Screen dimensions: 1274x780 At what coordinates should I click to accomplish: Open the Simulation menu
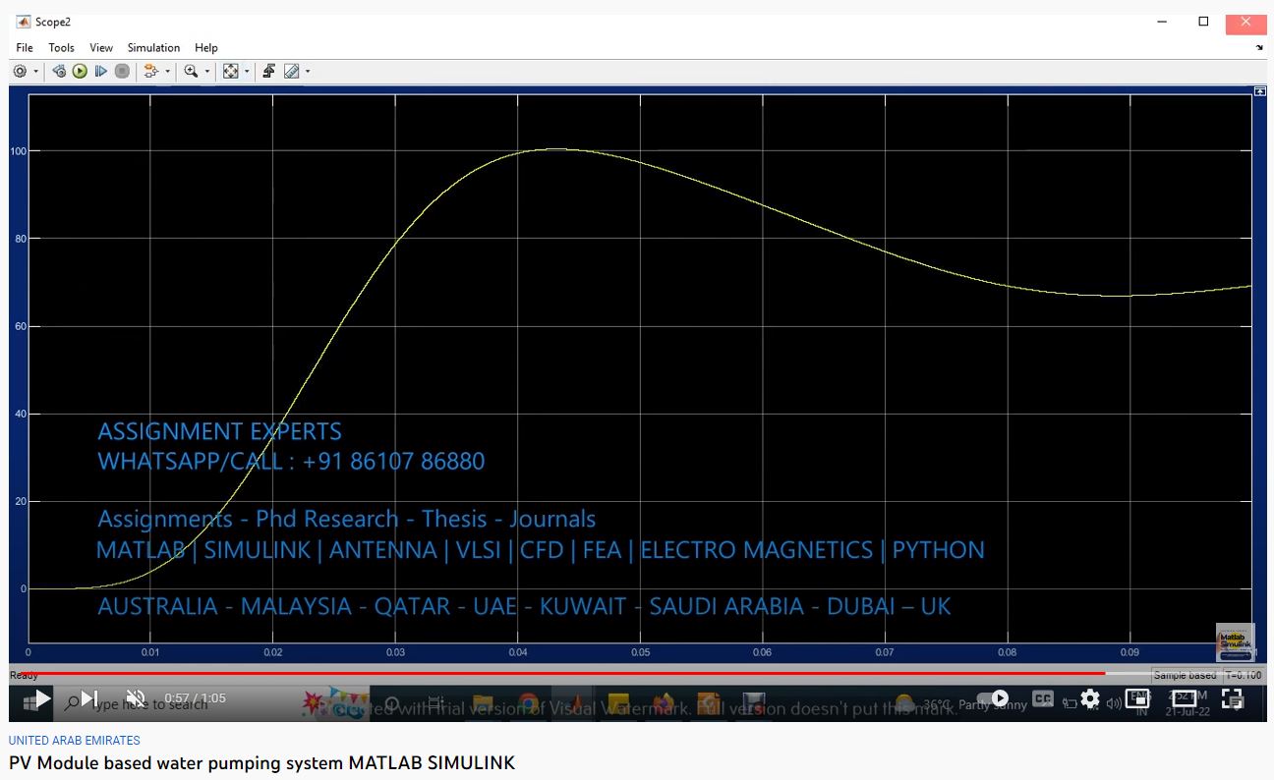coord(153,47)
